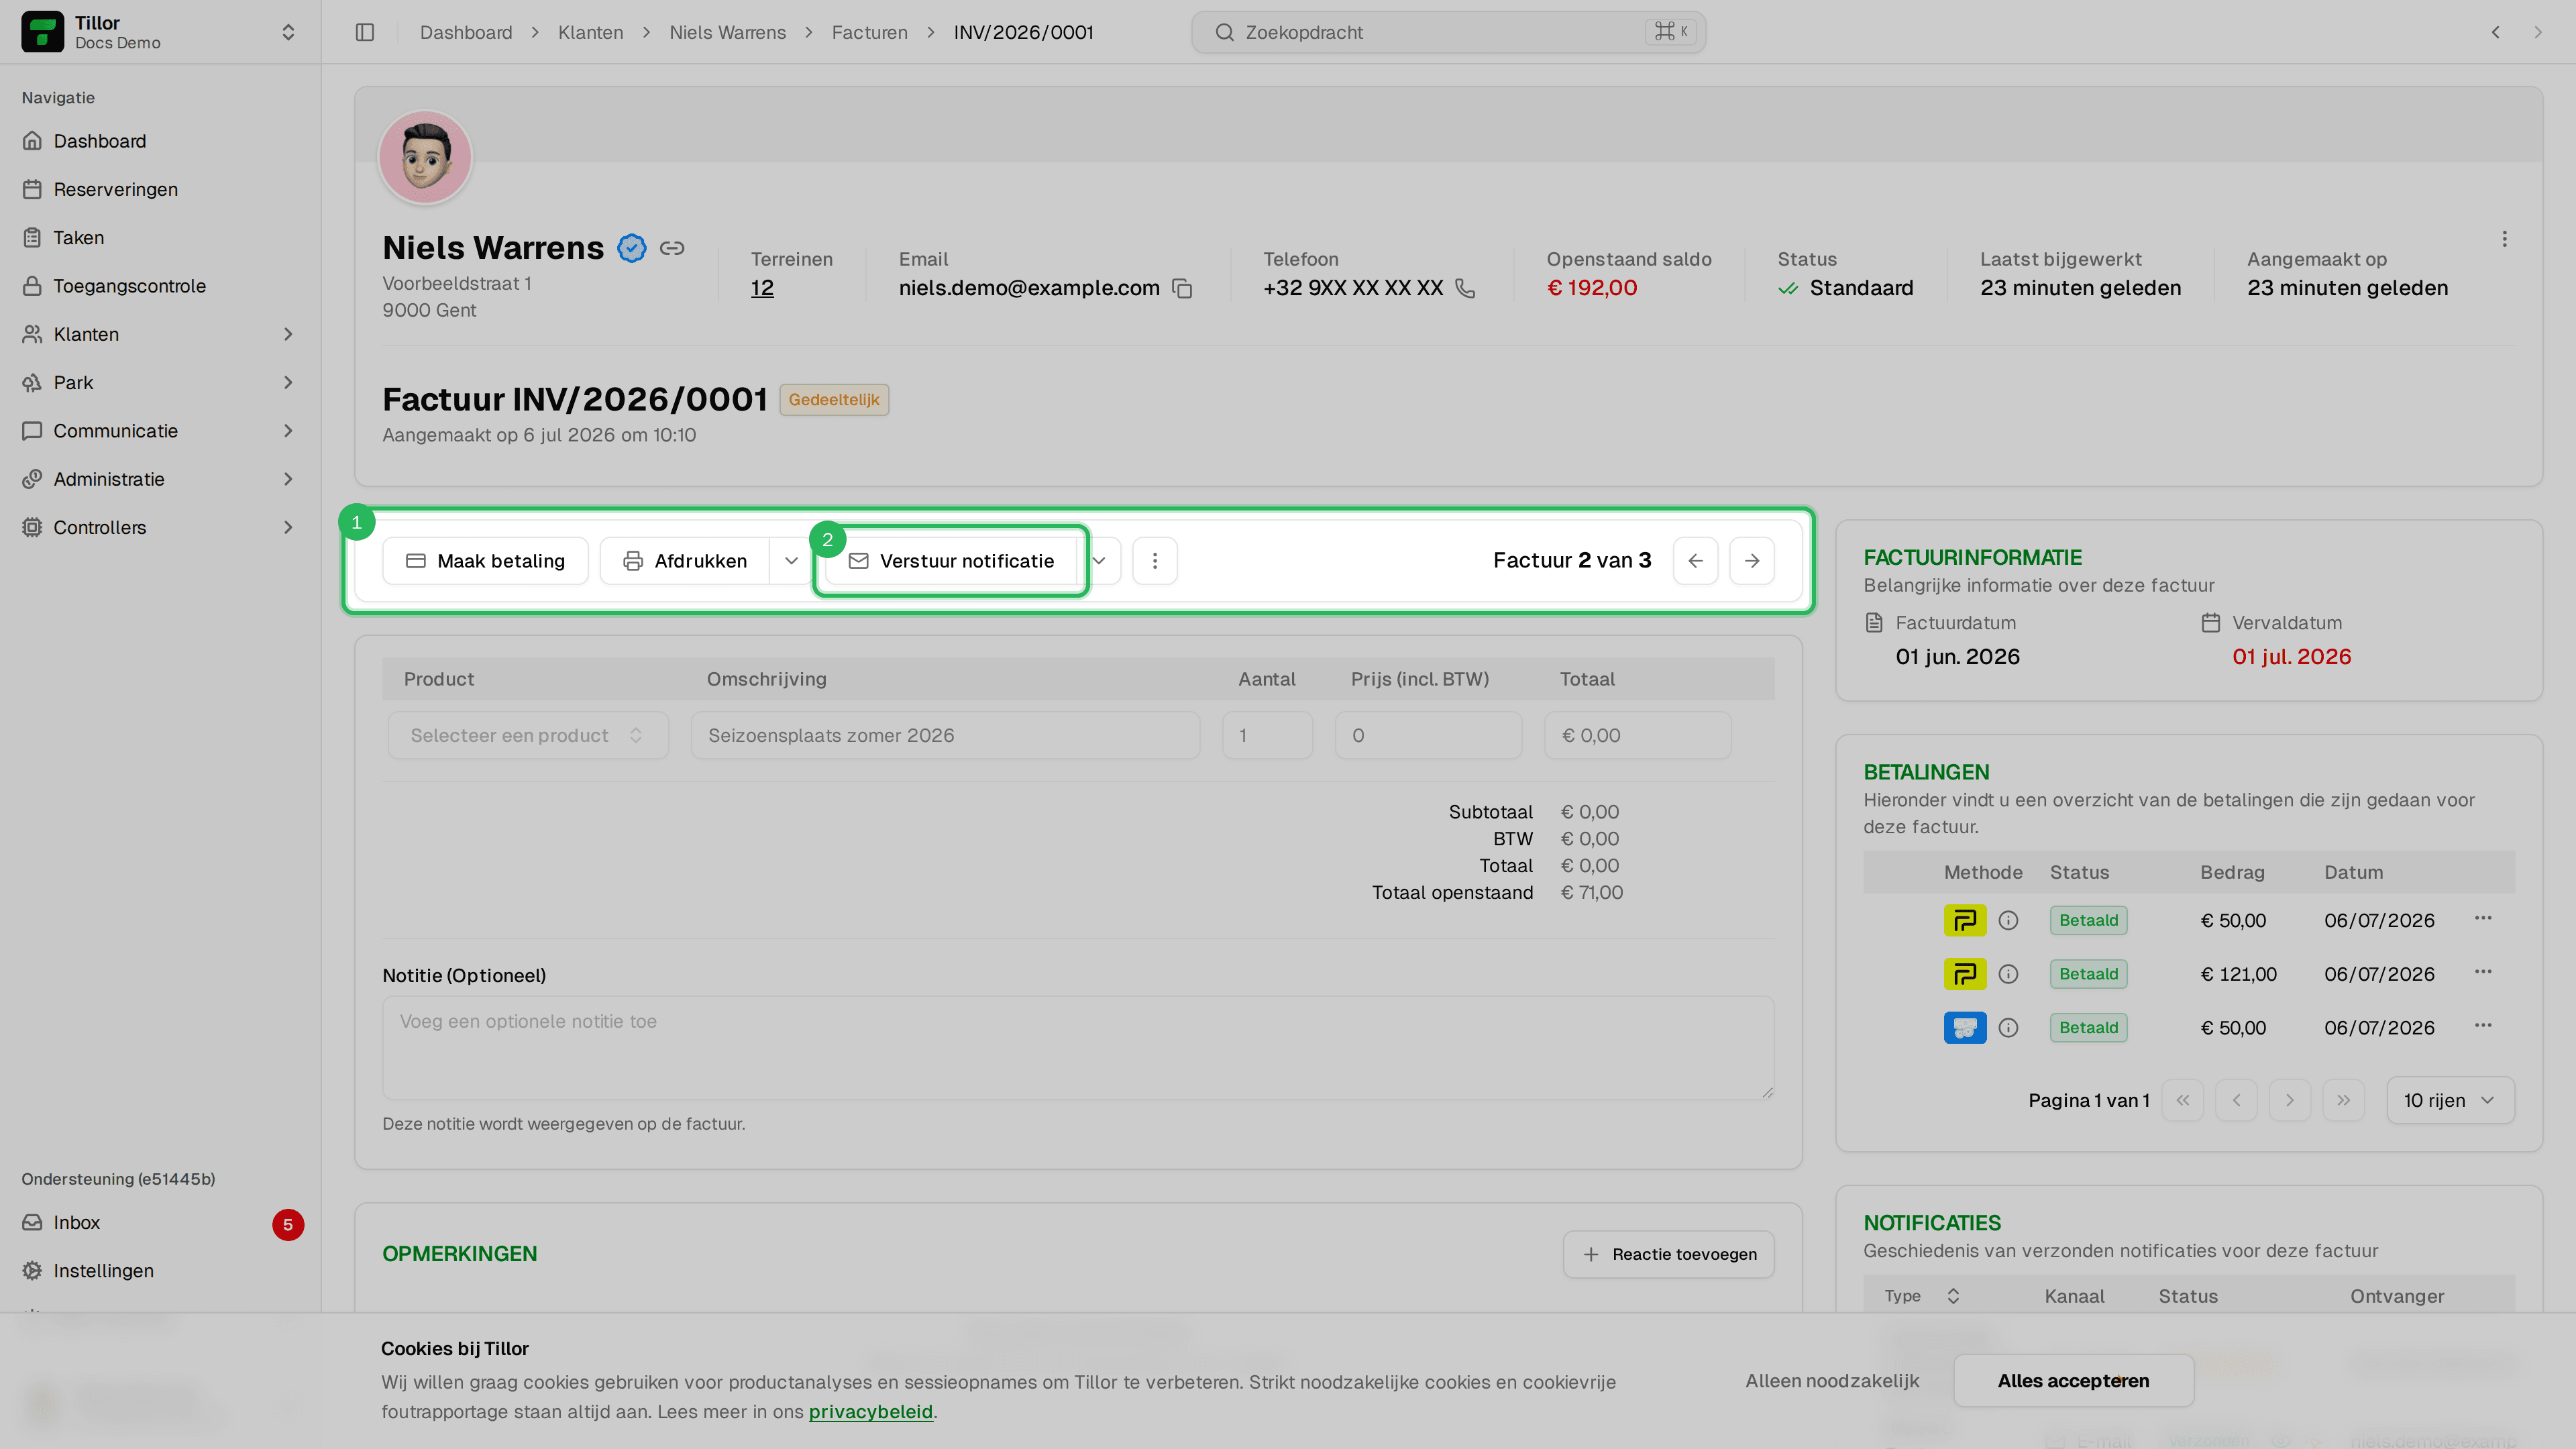Open the Afdrukken dropdown arrow
Screen dimensions: 2576x1449
click(x=791, y=561)
